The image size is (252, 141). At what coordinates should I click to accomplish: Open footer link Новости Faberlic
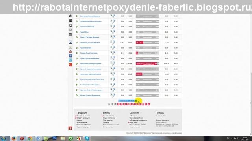tap(109, 116)
